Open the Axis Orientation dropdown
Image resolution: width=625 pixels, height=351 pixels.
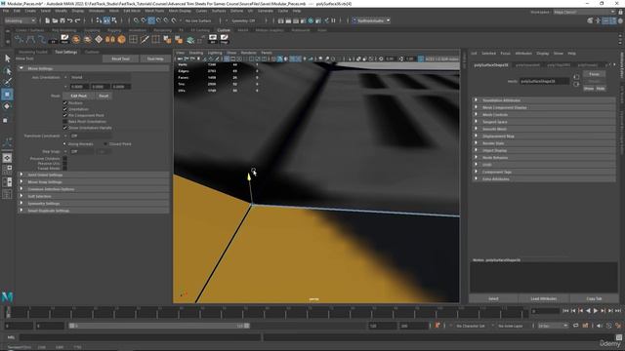click(100, 77)
